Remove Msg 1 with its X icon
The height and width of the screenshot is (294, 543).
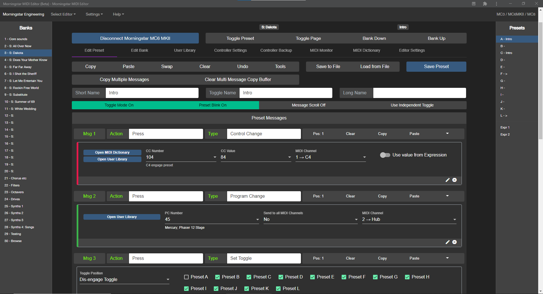click(x=454, y=180)
